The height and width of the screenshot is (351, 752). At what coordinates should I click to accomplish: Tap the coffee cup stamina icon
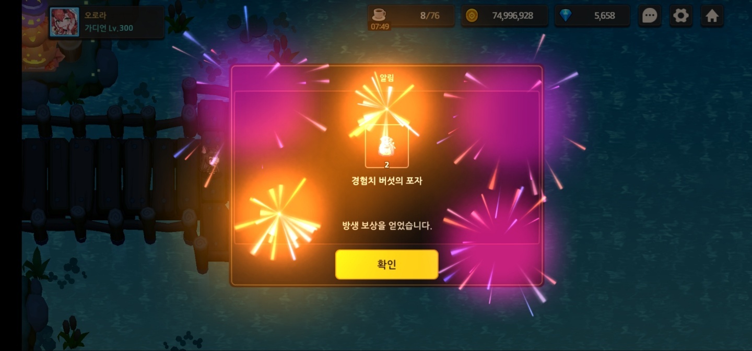pyautogui.click(x=379, y=14)
